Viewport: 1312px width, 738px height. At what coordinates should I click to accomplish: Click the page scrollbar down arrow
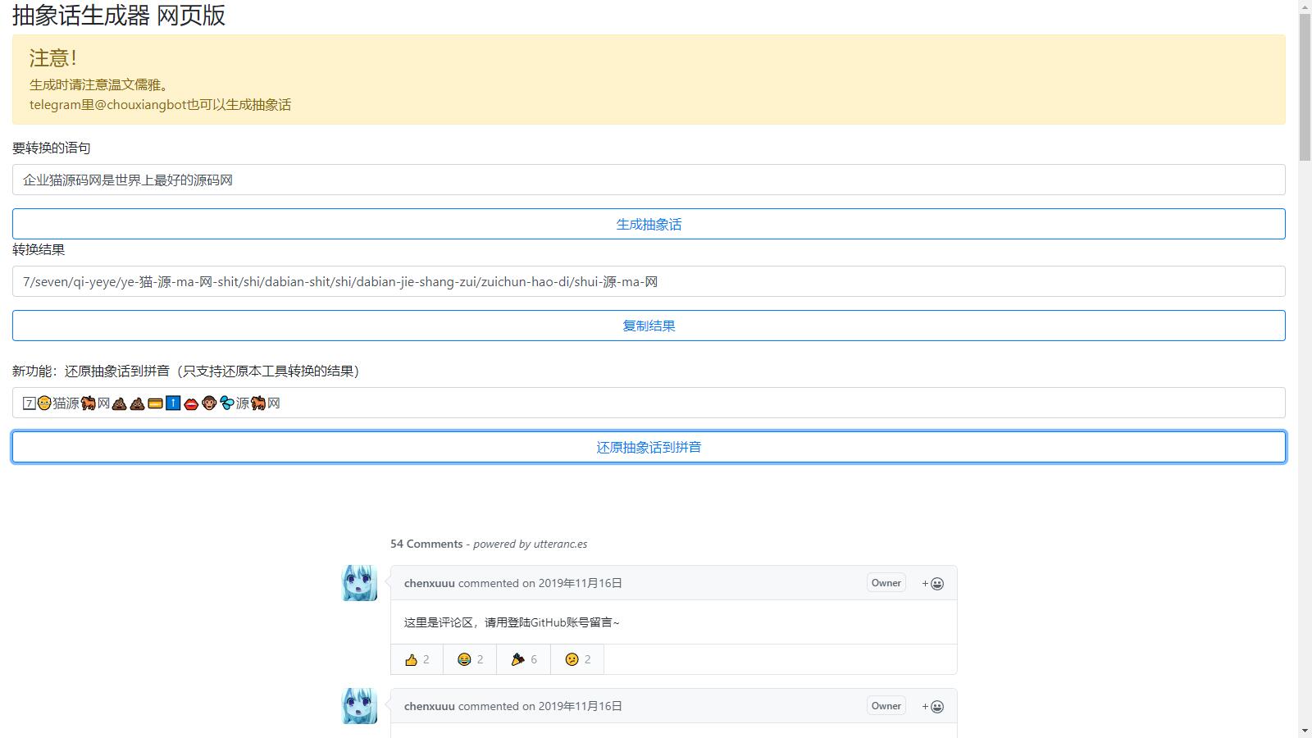click(x=1305, y=731)
